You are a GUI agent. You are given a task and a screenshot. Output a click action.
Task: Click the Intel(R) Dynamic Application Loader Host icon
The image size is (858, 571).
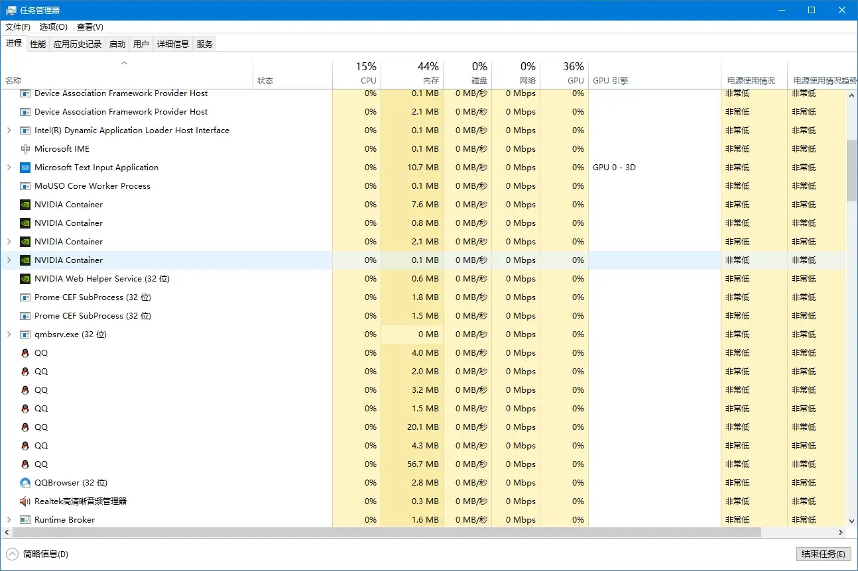click(x=25, y=130)
